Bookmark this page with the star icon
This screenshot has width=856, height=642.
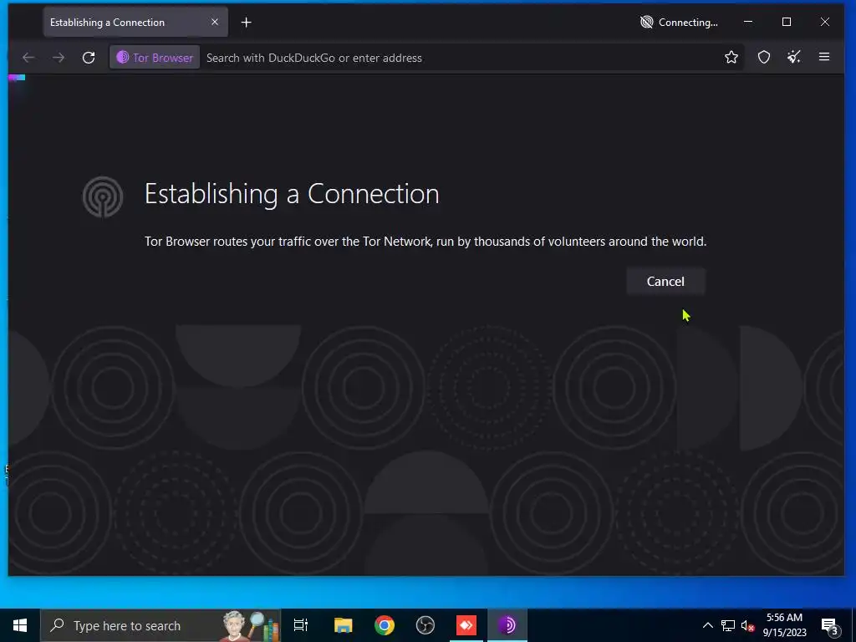coord(731,57)
